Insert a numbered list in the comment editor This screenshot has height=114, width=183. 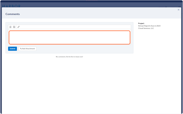pyautogui.click(x=10, y=27)
